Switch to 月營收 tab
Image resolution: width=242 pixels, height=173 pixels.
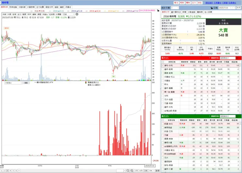click(68, 7)
